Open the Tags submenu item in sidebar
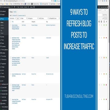110x110 pixels. pos(1,31)
